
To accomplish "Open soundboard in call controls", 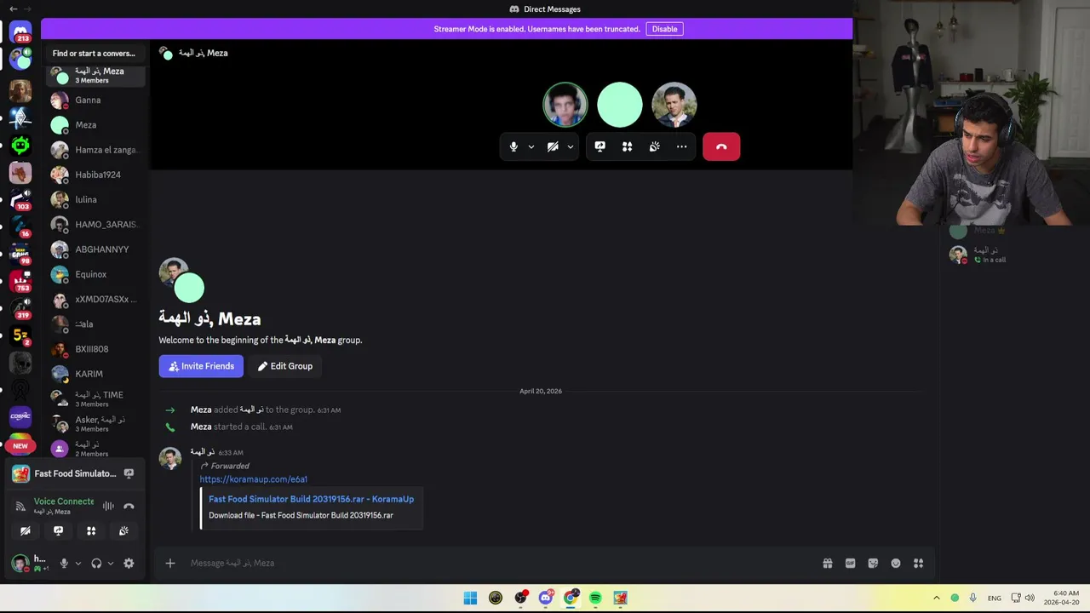I will 654,146.
